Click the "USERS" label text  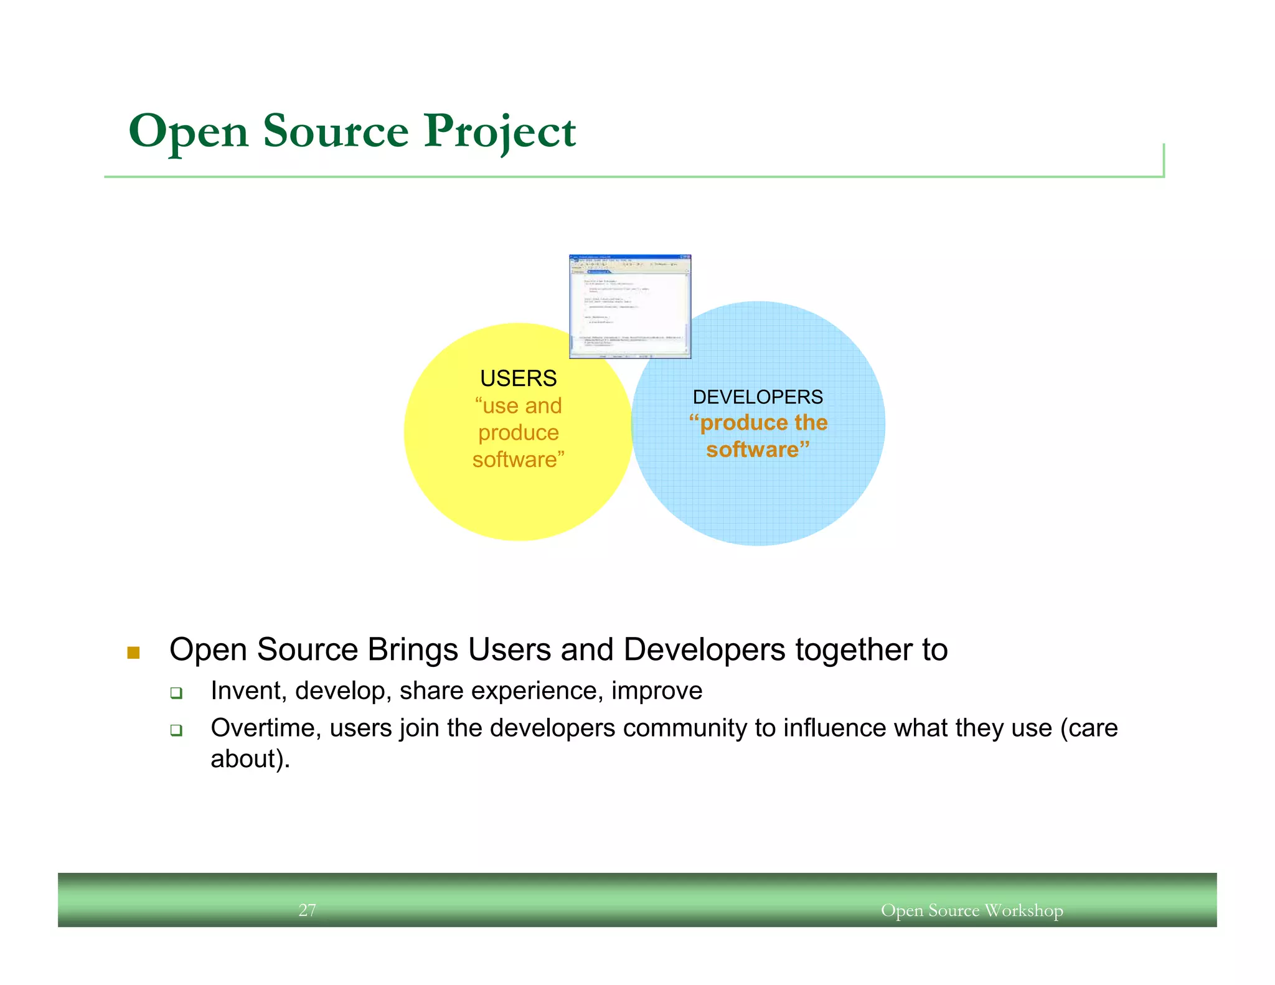(x=518, y=378)
